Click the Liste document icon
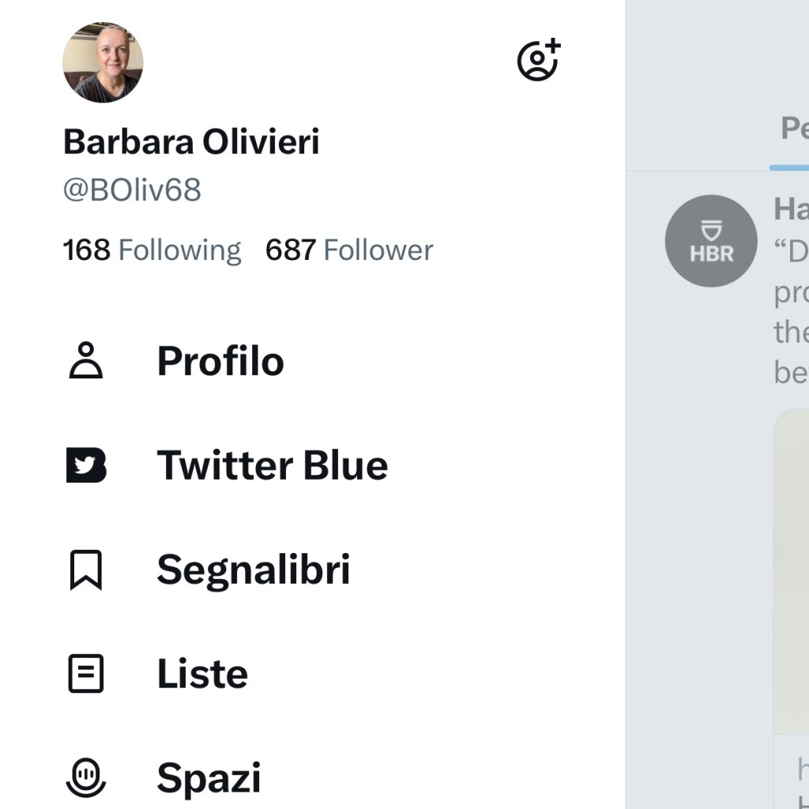 86,674
